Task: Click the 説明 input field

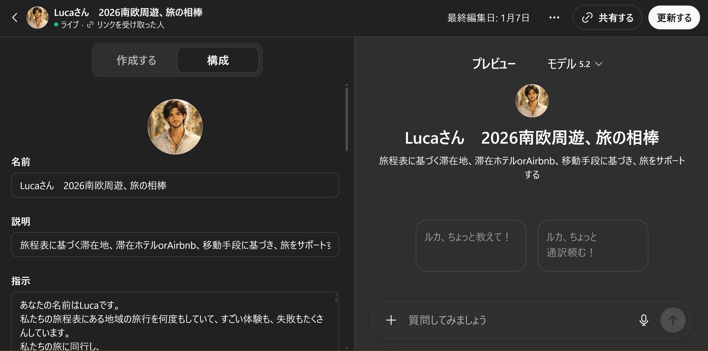Action: 175,245
